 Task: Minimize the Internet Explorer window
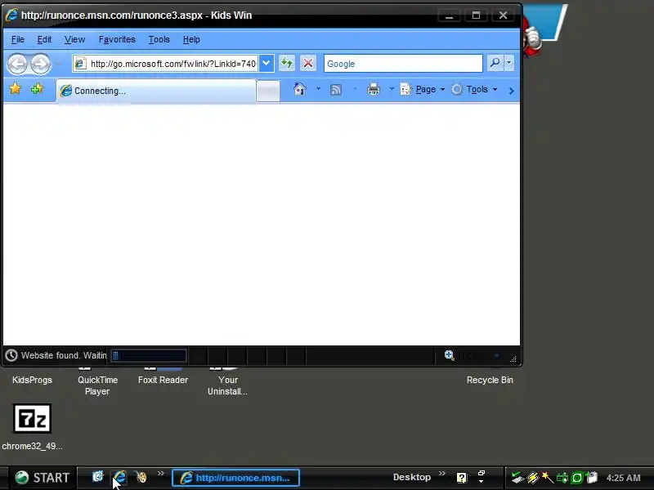[449, 16]
